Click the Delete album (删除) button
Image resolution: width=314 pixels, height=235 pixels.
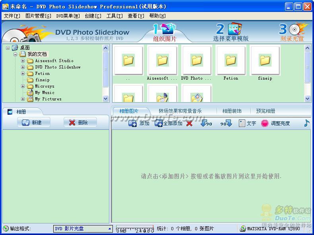[80, 122]
